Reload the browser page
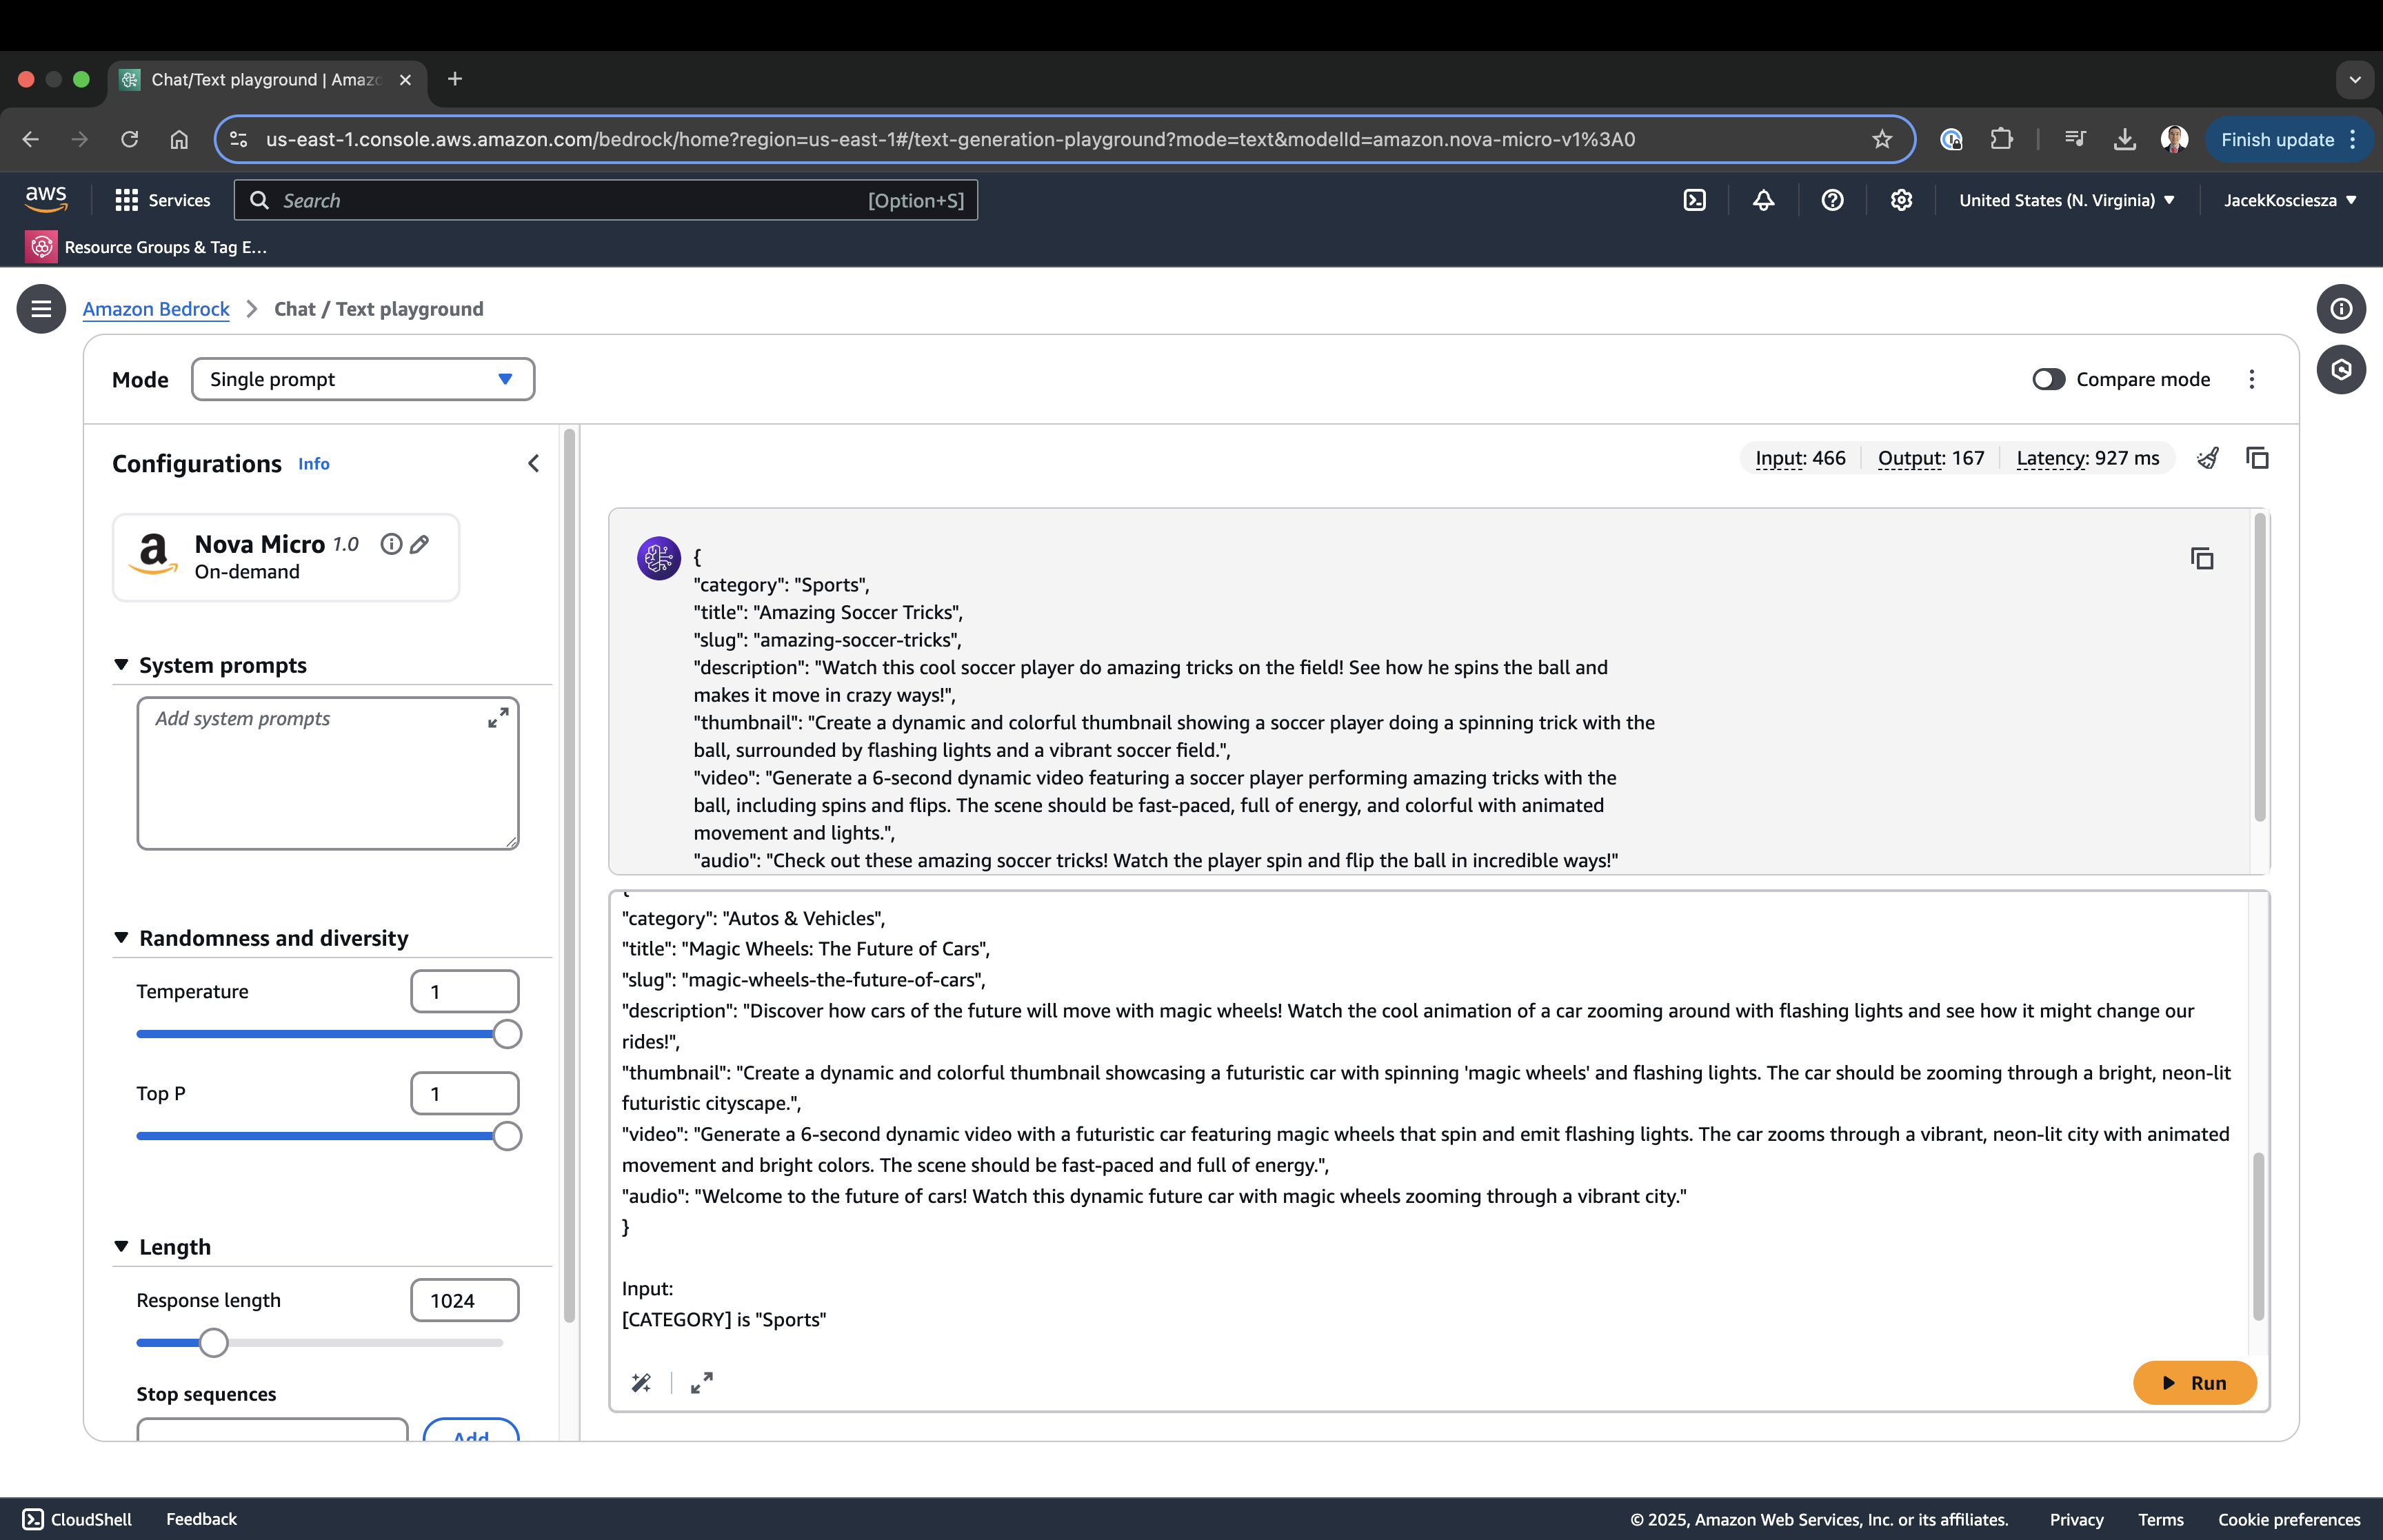This screenshot has height=1540, width=2383. 129,139
